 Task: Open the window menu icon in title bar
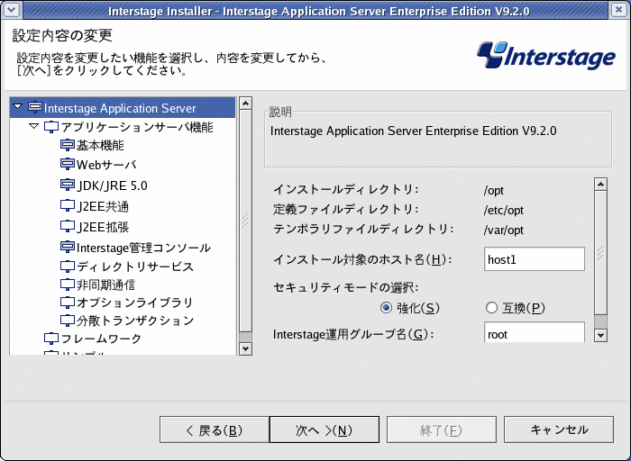(x=12, y=10)
